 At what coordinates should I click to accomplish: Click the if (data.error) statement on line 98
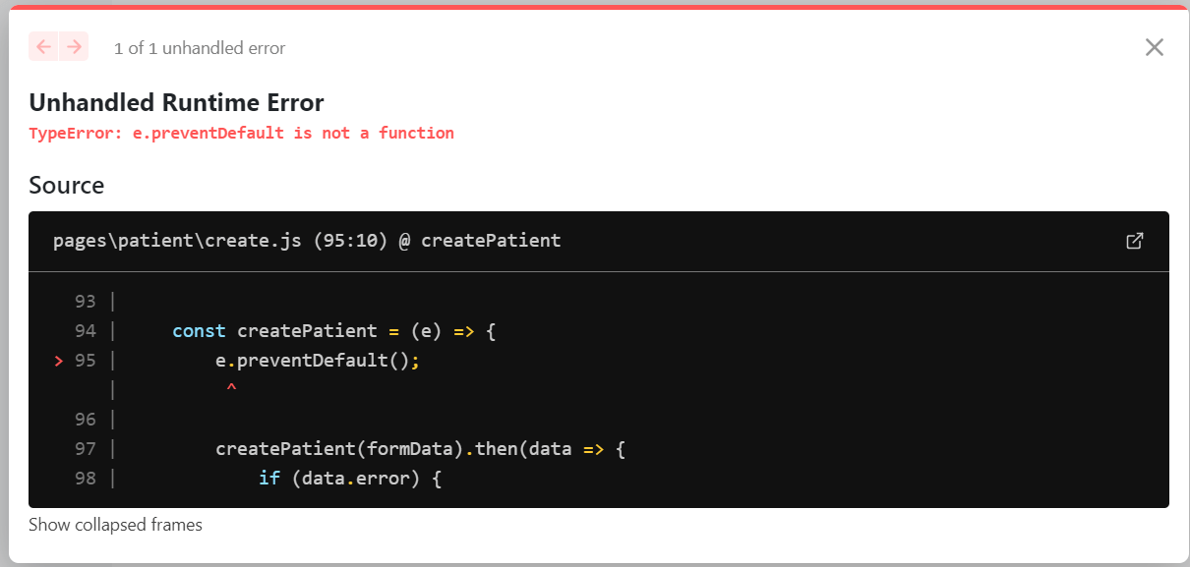coord(351,479)
